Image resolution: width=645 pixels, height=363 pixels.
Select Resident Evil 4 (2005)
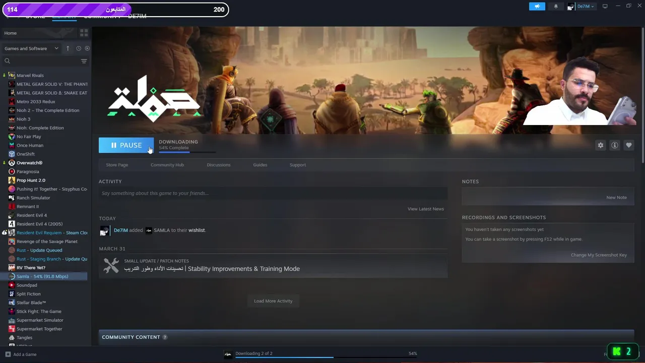click(39, 224)
